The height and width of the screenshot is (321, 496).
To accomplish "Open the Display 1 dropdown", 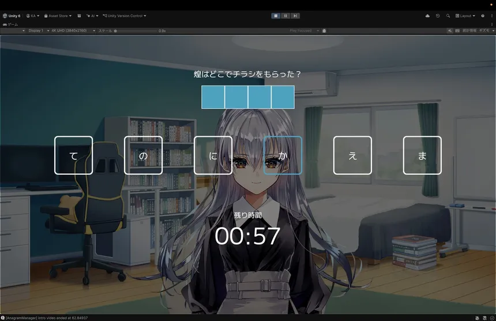I will pos(38,31).
